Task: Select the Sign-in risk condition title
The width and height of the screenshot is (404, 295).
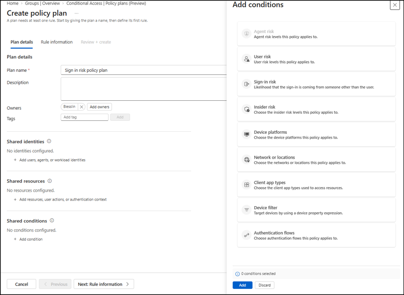Action: pos(265,82)
